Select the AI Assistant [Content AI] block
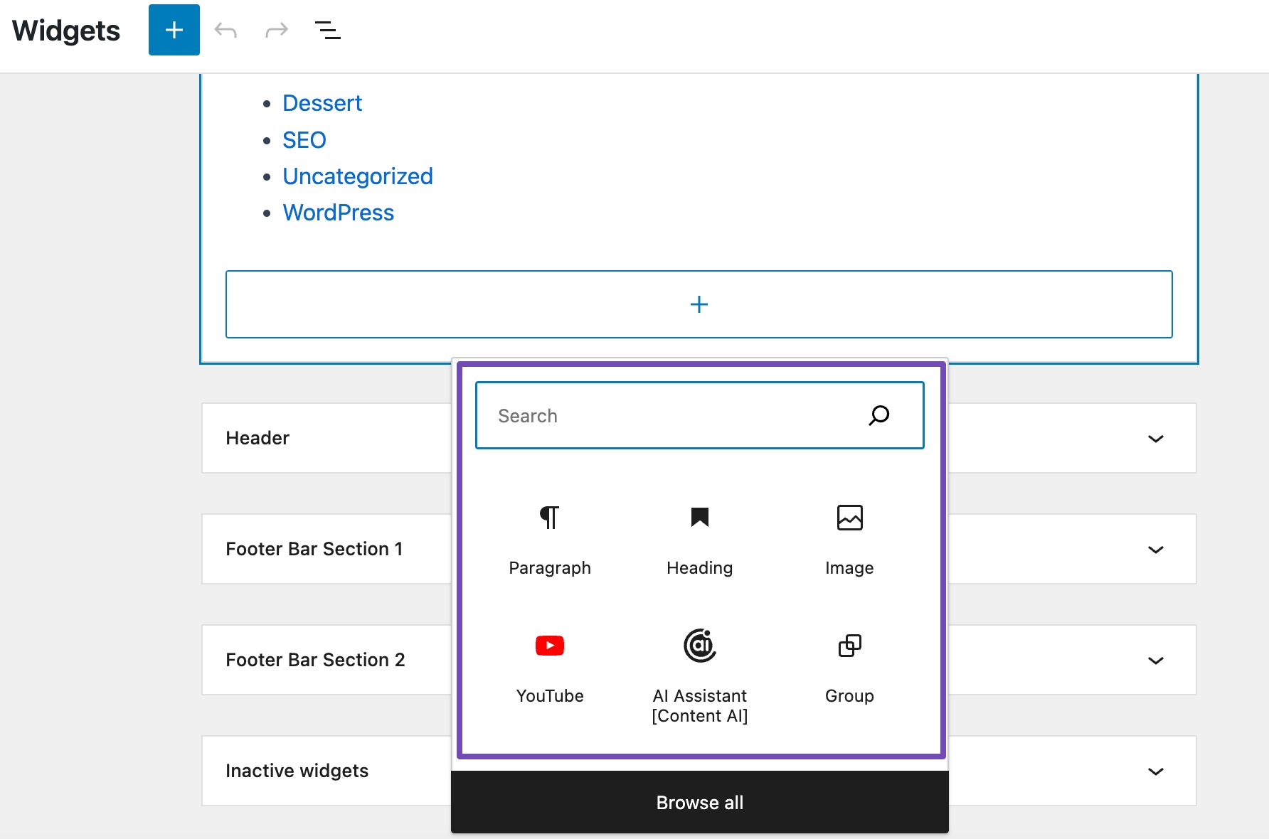The image size is (1269, 839). pos(699,668)
